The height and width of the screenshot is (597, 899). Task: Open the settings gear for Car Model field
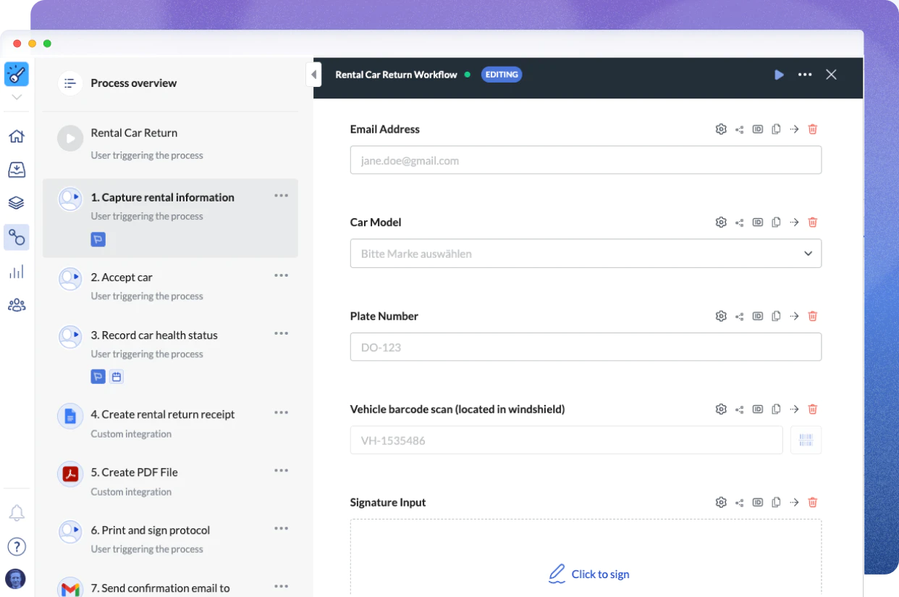pyautogui.click(x=721, y=222)
